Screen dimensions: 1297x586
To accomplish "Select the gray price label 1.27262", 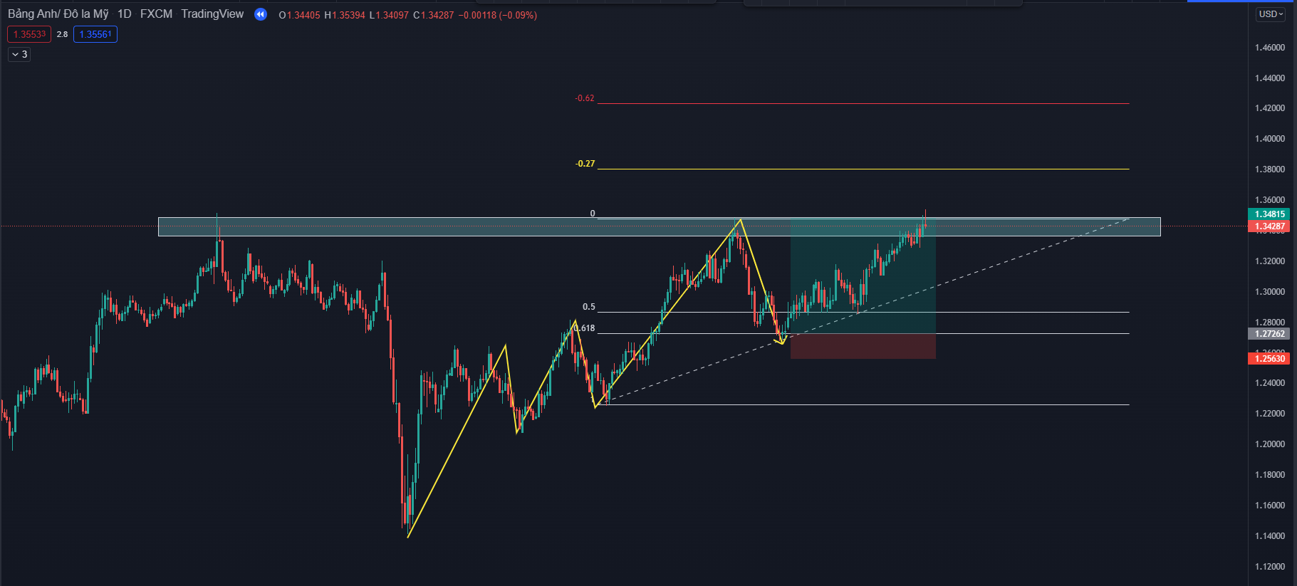I will point(1269,333).
